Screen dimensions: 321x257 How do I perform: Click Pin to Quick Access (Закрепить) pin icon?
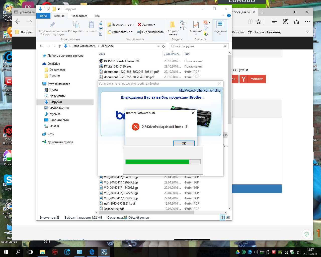point(53,25)
